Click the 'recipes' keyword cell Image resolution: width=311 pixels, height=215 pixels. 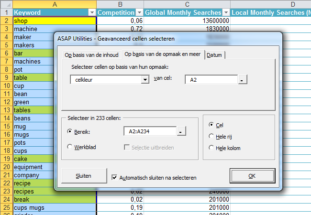tap(33, 191)
